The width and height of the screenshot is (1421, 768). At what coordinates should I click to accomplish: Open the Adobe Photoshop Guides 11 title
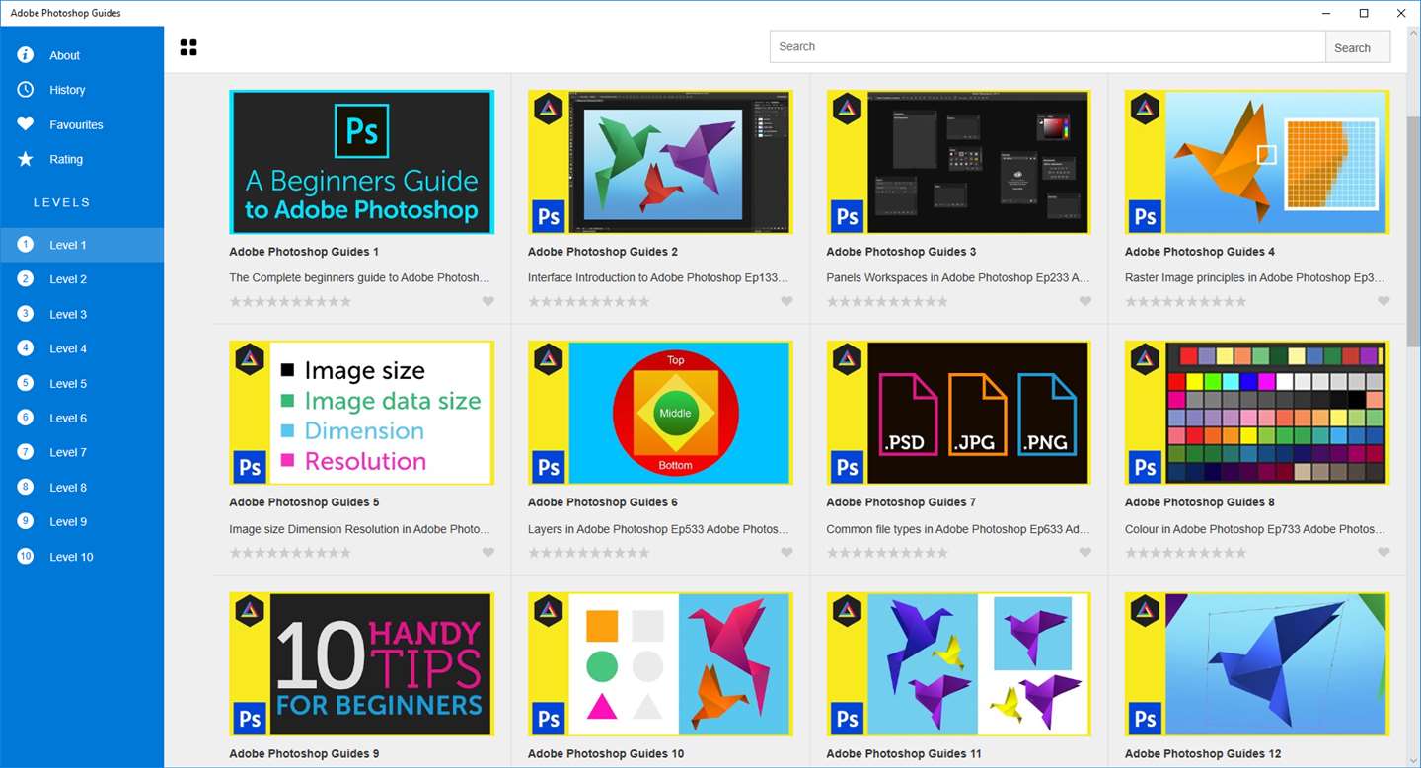click(904, 754)
